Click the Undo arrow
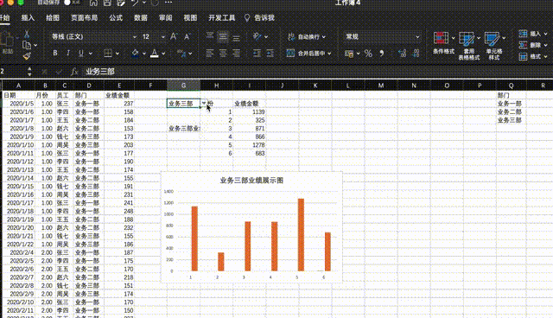553x318 pixels. (135, 3)
